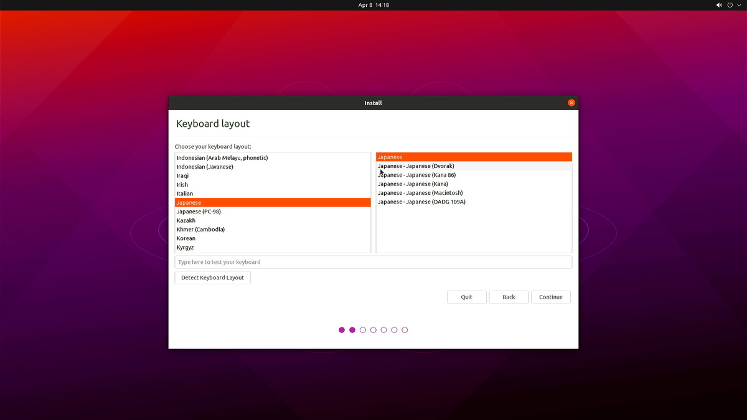This screenshot has width=747, height=420.
Task: Select the plain Japanese variant on right
Action: (474, 157)
